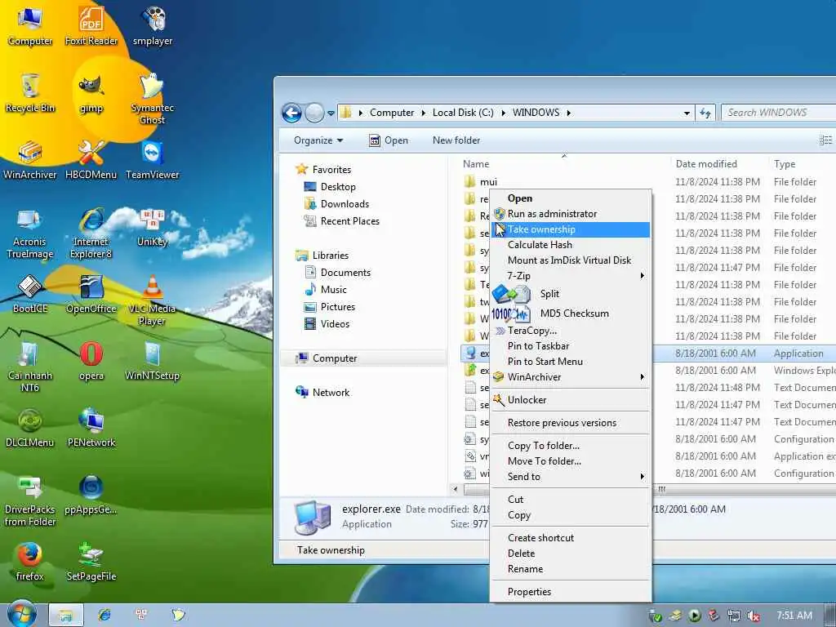Image resolution: width=836 pixels, height=627 pixels.
Task: Click the horizontal scrollbar left arrow
Action: (456, 489)
